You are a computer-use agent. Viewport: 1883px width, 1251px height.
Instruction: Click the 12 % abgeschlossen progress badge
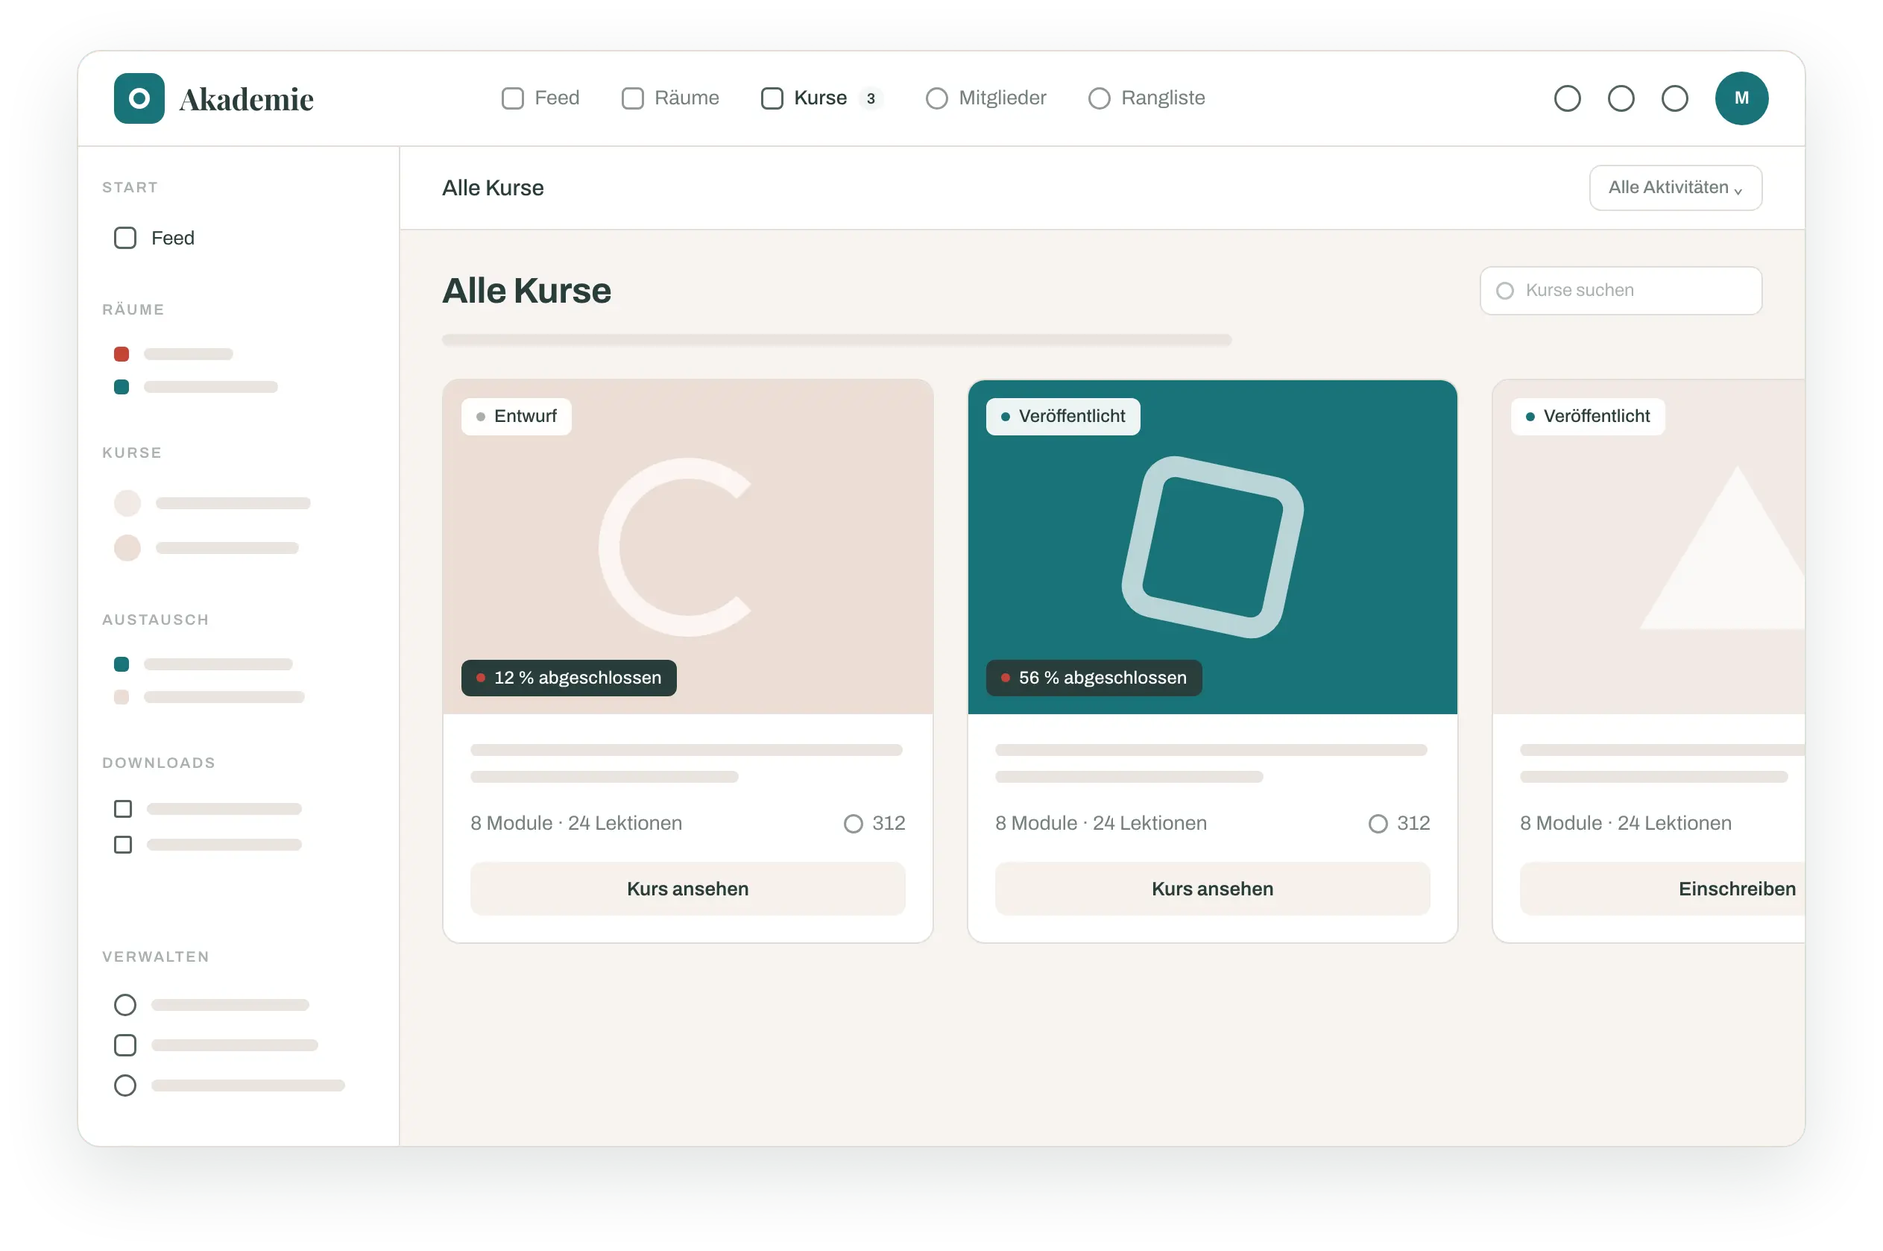tap(569, 678)
